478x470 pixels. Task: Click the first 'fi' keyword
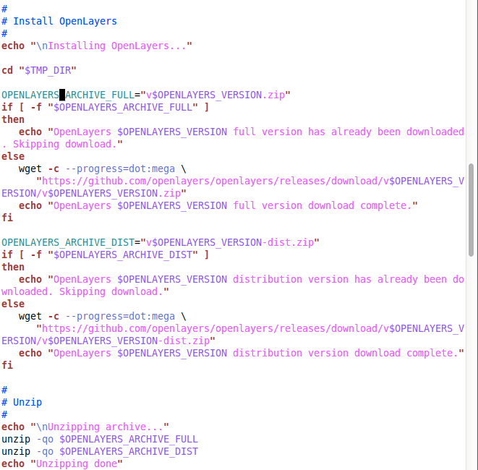[7, 218]
